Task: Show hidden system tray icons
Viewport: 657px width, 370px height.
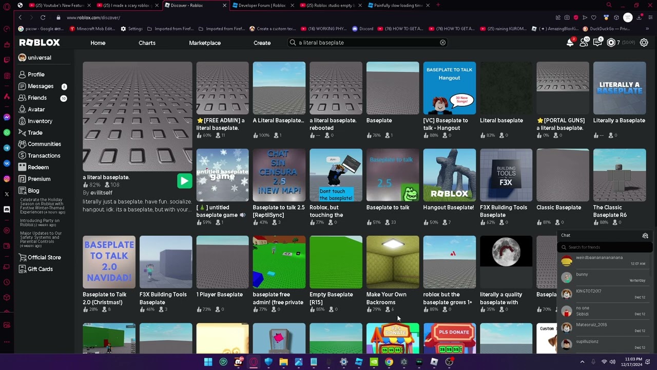Action: pos(582,362)
